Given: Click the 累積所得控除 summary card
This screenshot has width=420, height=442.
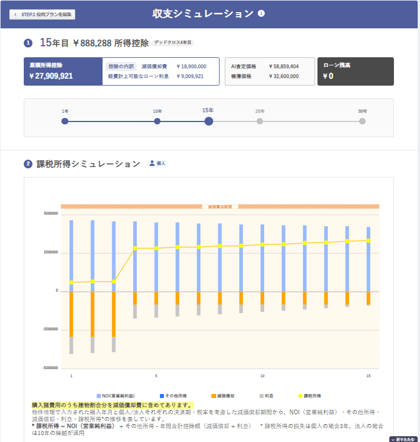Looking at the screenshot, I should click(x=63, y=71).
